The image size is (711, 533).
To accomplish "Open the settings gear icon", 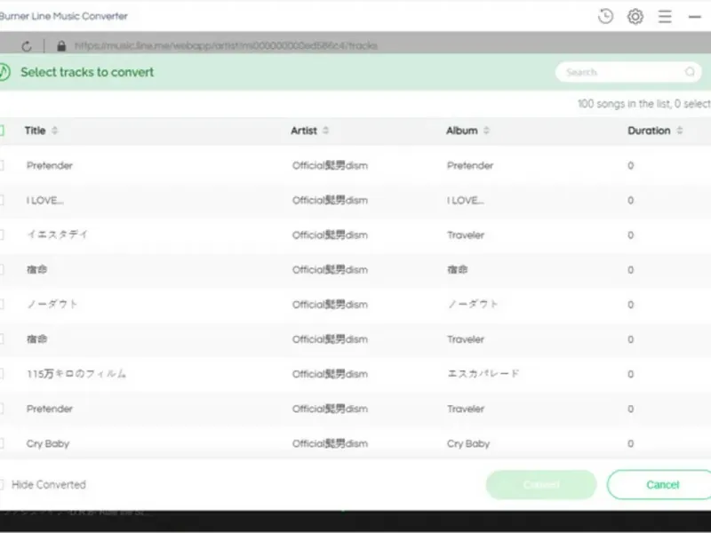I will (635, 16).
